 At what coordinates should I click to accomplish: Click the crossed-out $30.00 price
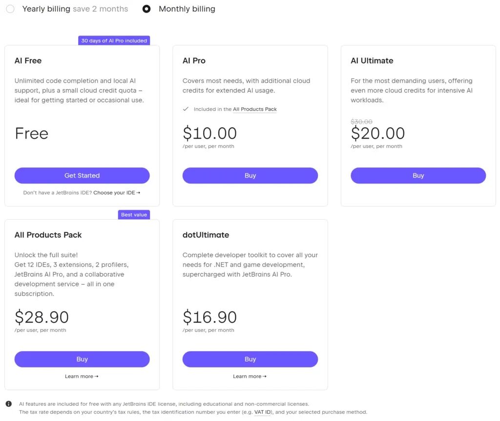pyautogui.click(x=361, y=122)
